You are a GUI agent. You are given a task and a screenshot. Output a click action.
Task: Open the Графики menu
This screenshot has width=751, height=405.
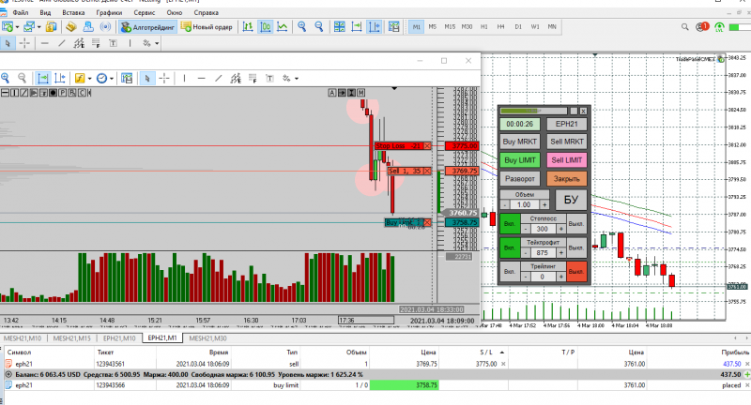109,14
